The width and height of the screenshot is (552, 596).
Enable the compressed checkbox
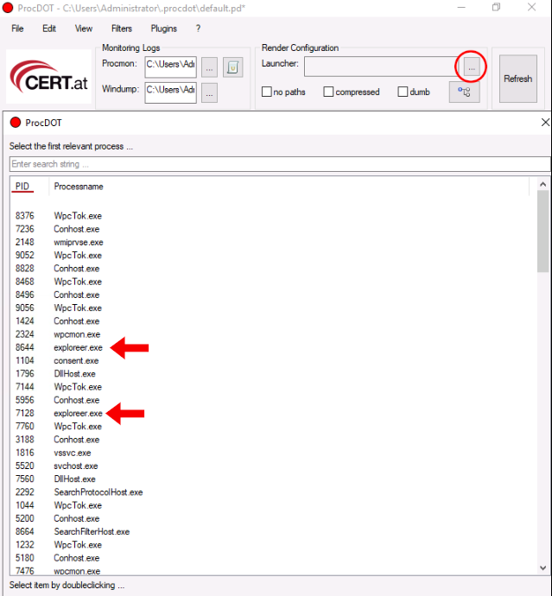coord(328,92)
